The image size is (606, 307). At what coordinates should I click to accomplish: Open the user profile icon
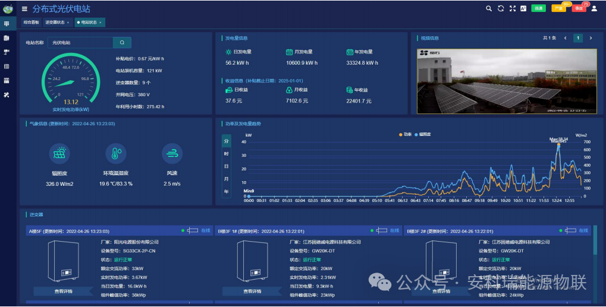pyautogui.click(x=594, y=9)
